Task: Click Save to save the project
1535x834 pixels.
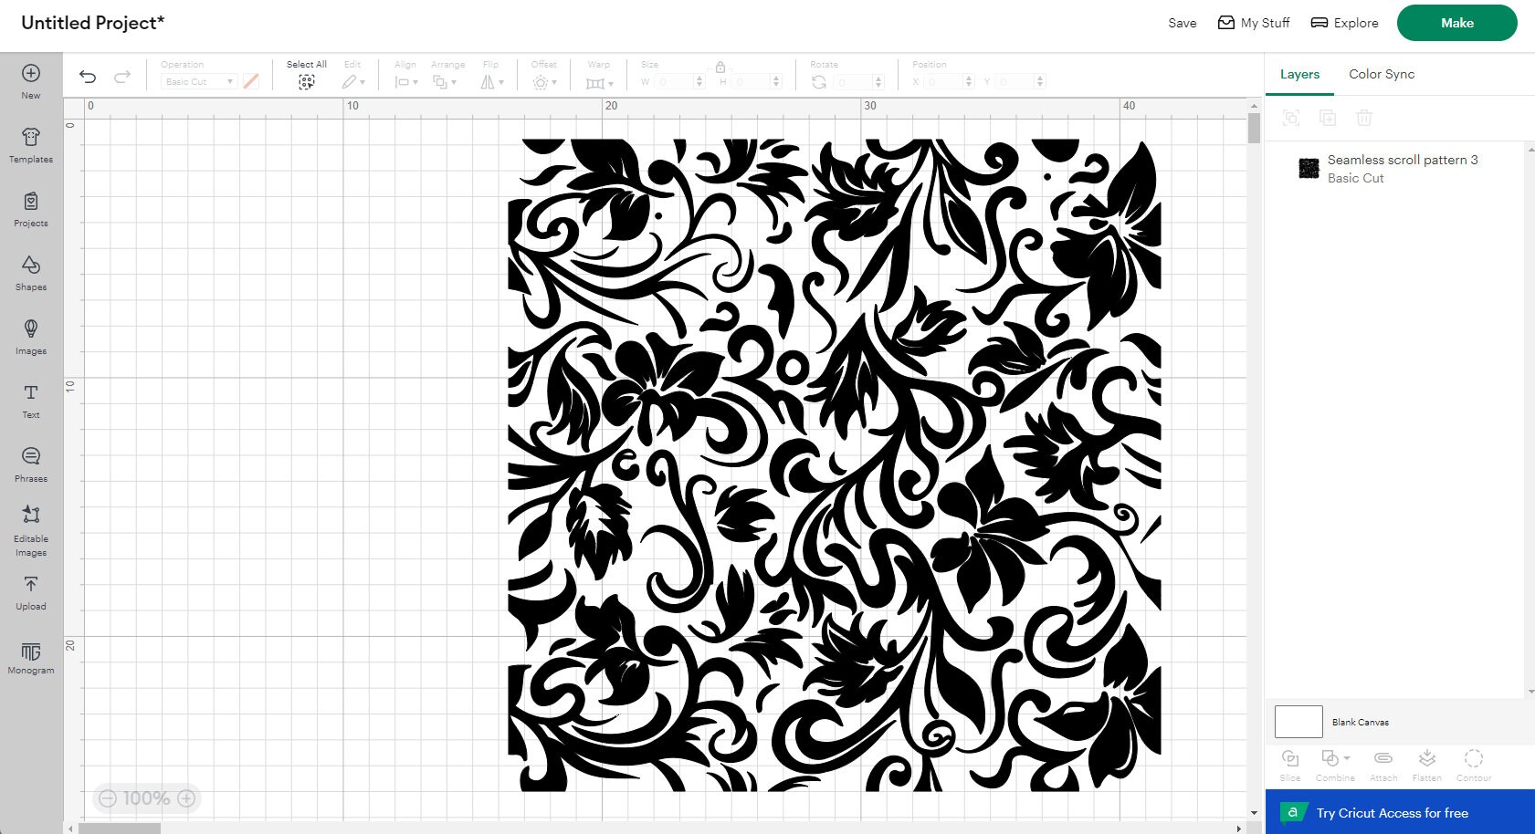Action: tap(1182, 23)
